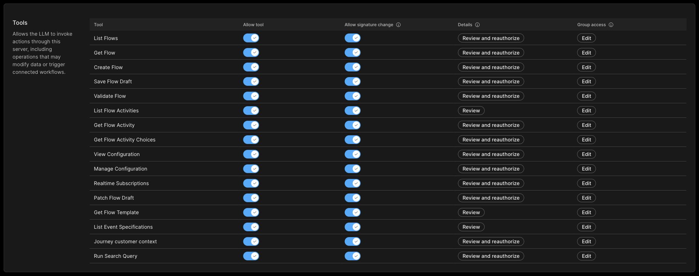This screenshot has width=699, height=276.
Task: Click the Tool column header
Action: 98,25
